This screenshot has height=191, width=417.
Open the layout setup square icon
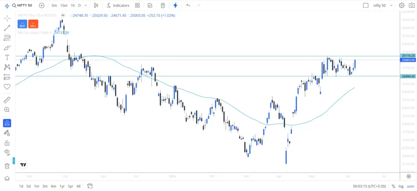(366, 5)
